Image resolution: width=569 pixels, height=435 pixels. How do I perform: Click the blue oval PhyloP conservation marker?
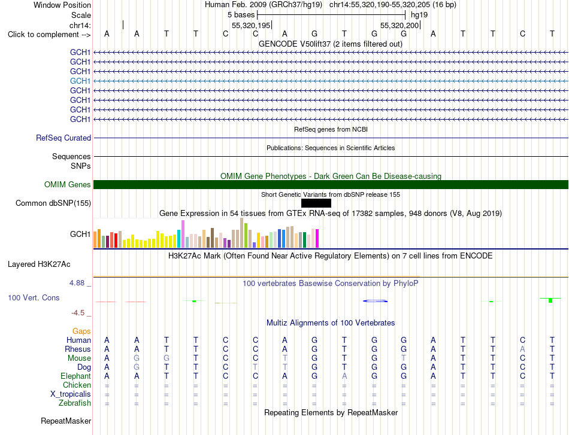coord(375,301)
